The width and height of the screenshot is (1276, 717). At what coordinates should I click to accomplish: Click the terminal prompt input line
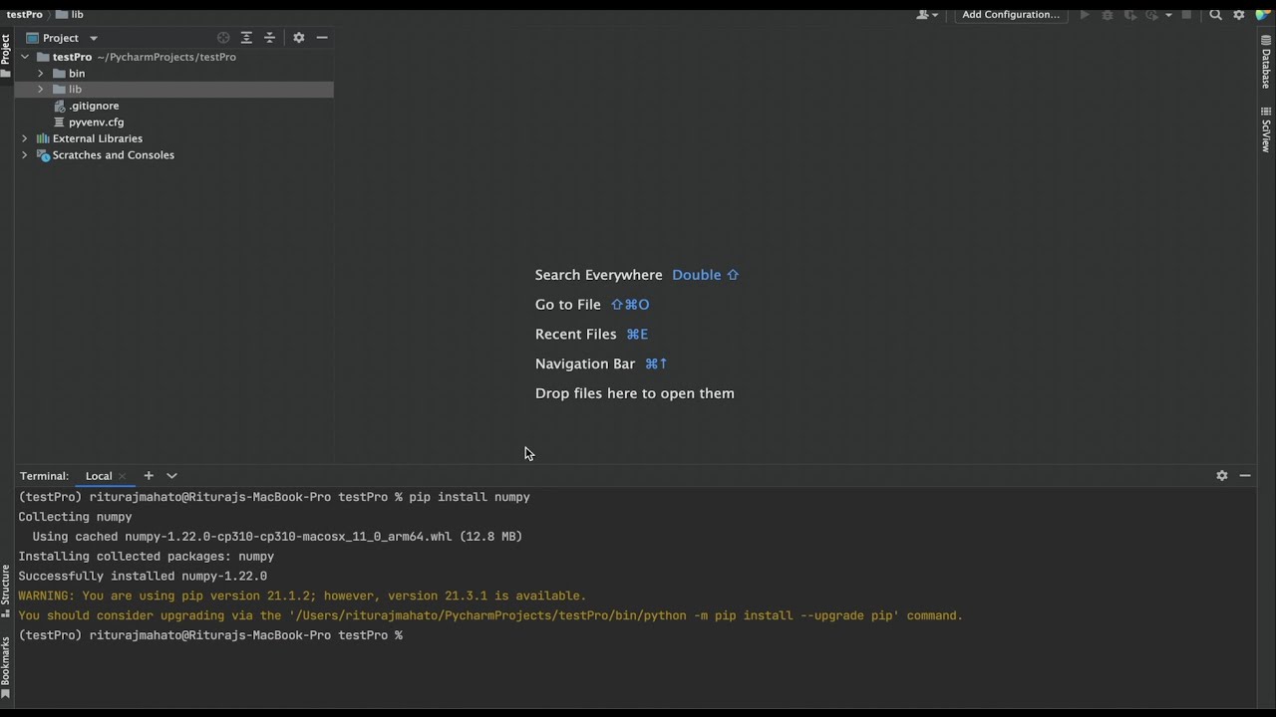210,635
